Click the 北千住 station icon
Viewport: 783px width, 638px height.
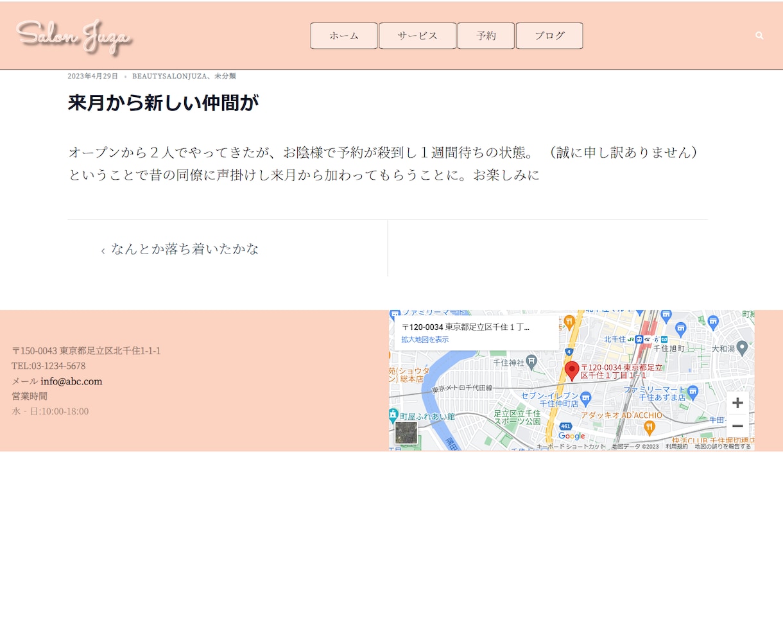coord(639,339)
